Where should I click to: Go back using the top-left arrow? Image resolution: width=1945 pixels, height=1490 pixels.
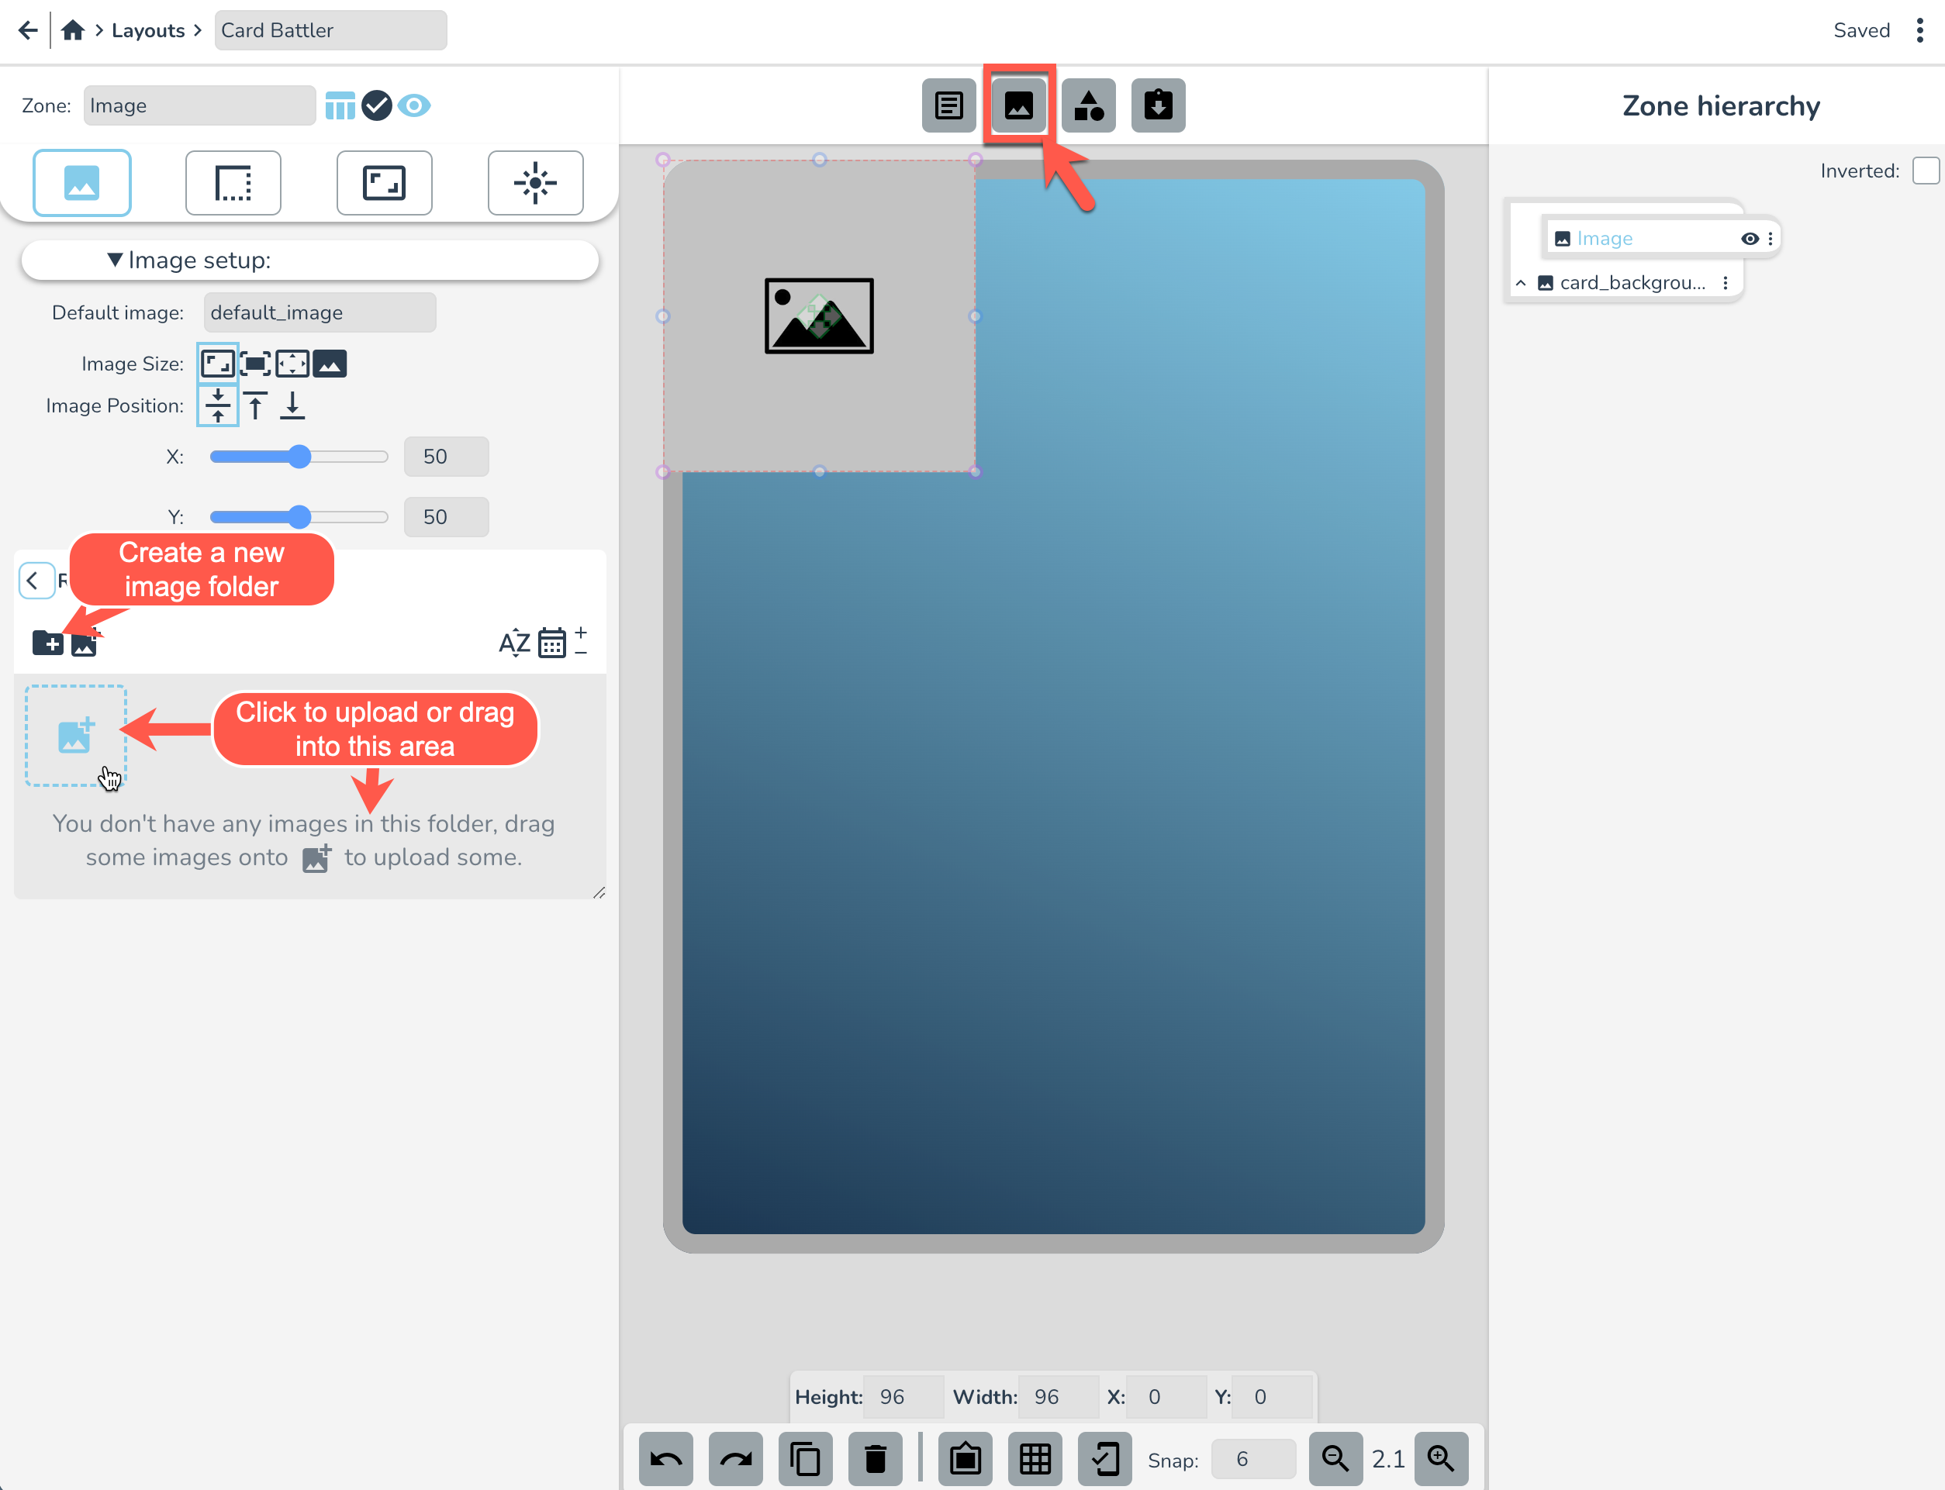[x=27, y=30]
